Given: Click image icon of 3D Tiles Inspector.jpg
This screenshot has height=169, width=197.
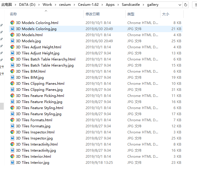Looking at the screenshot, I should [x=12, y=138].
